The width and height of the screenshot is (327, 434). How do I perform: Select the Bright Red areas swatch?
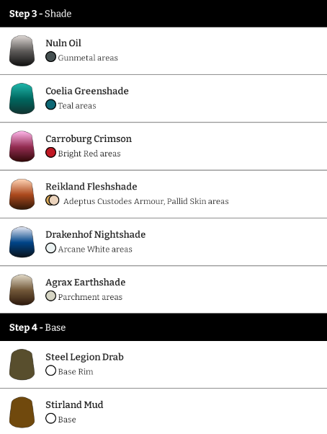pos(51,153)
